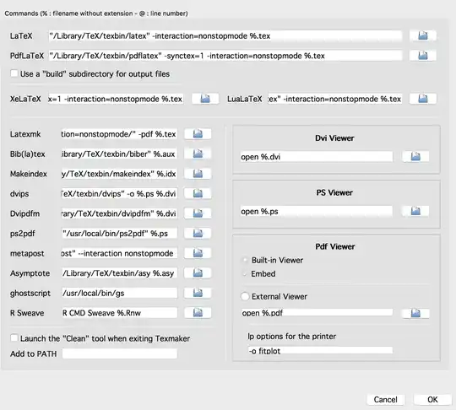Enable the "build" subdirectory for output files
This screenshot has height=410, width=456.
14,73
